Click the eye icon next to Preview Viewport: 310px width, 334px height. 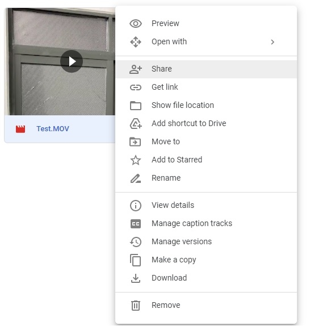click(x=136, y=23)
